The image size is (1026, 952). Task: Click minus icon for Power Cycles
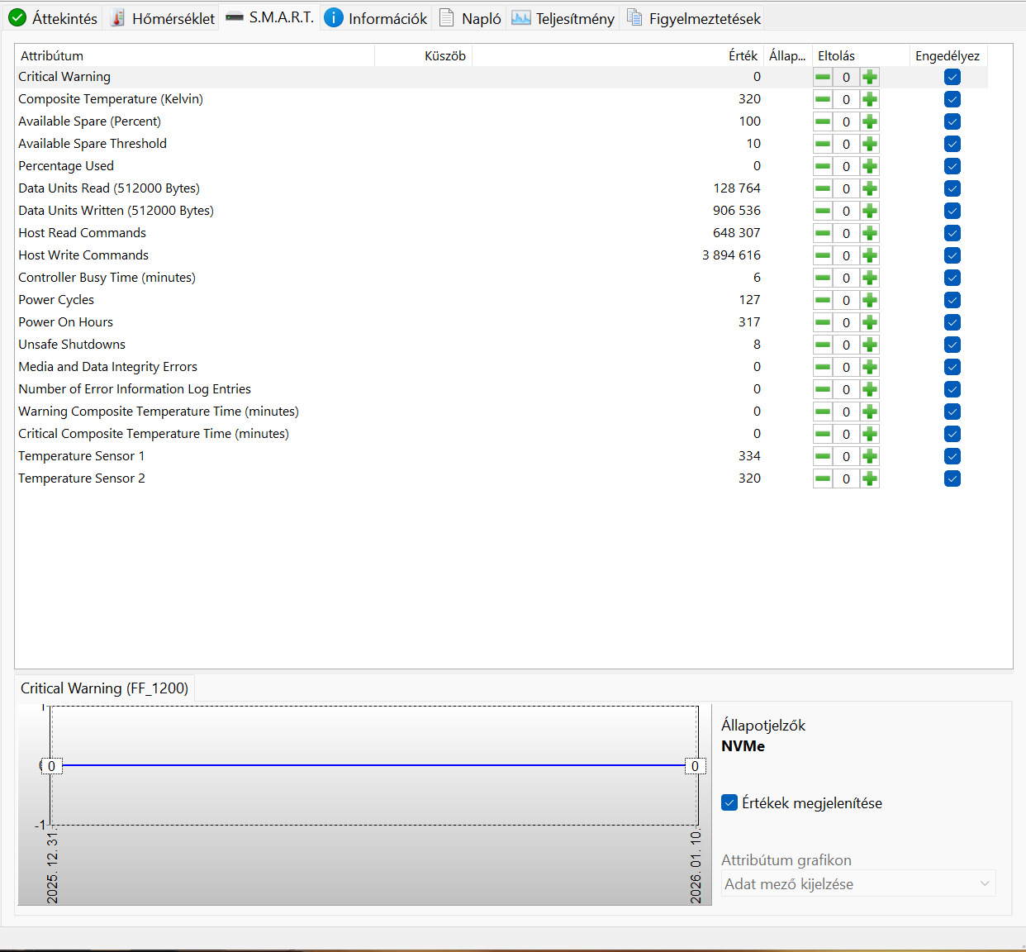pyautogui.click(x=823, y=300)
